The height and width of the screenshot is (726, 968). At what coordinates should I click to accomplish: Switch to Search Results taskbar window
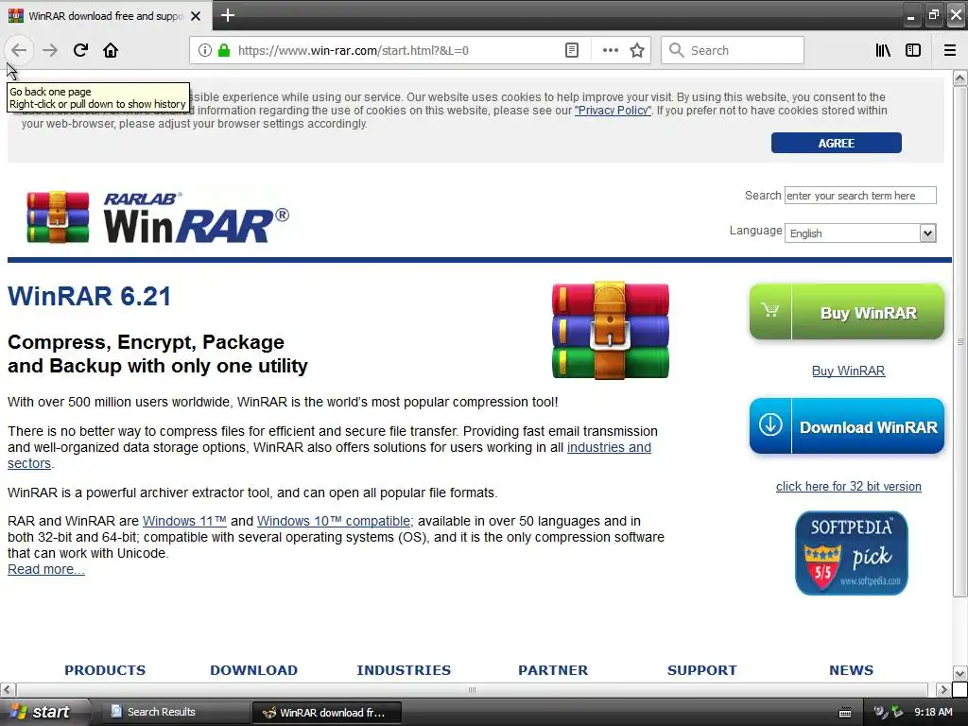175,712
